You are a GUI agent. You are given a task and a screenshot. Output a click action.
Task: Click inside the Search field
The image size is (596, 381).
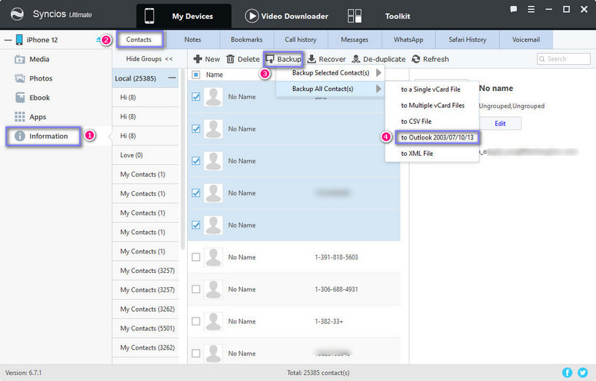(564, 59)
